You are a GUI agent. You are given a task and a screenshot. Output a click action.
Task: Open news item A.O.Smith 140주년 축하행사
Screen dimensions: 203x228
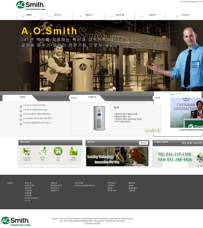pyautogui.click(x=34, y=105)
